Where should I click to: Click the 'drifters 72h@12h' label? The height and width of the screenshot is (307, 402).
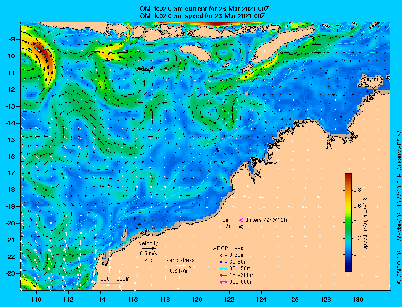[266, 220]
